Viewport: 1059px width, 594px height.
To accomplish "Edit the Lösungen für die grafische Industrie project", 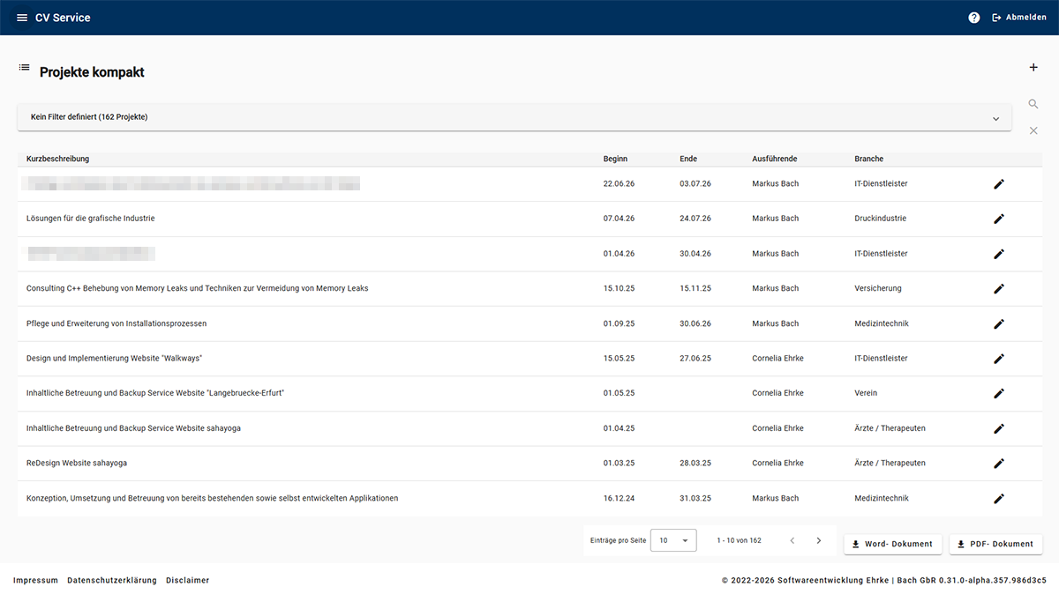I will click(999, 219).
